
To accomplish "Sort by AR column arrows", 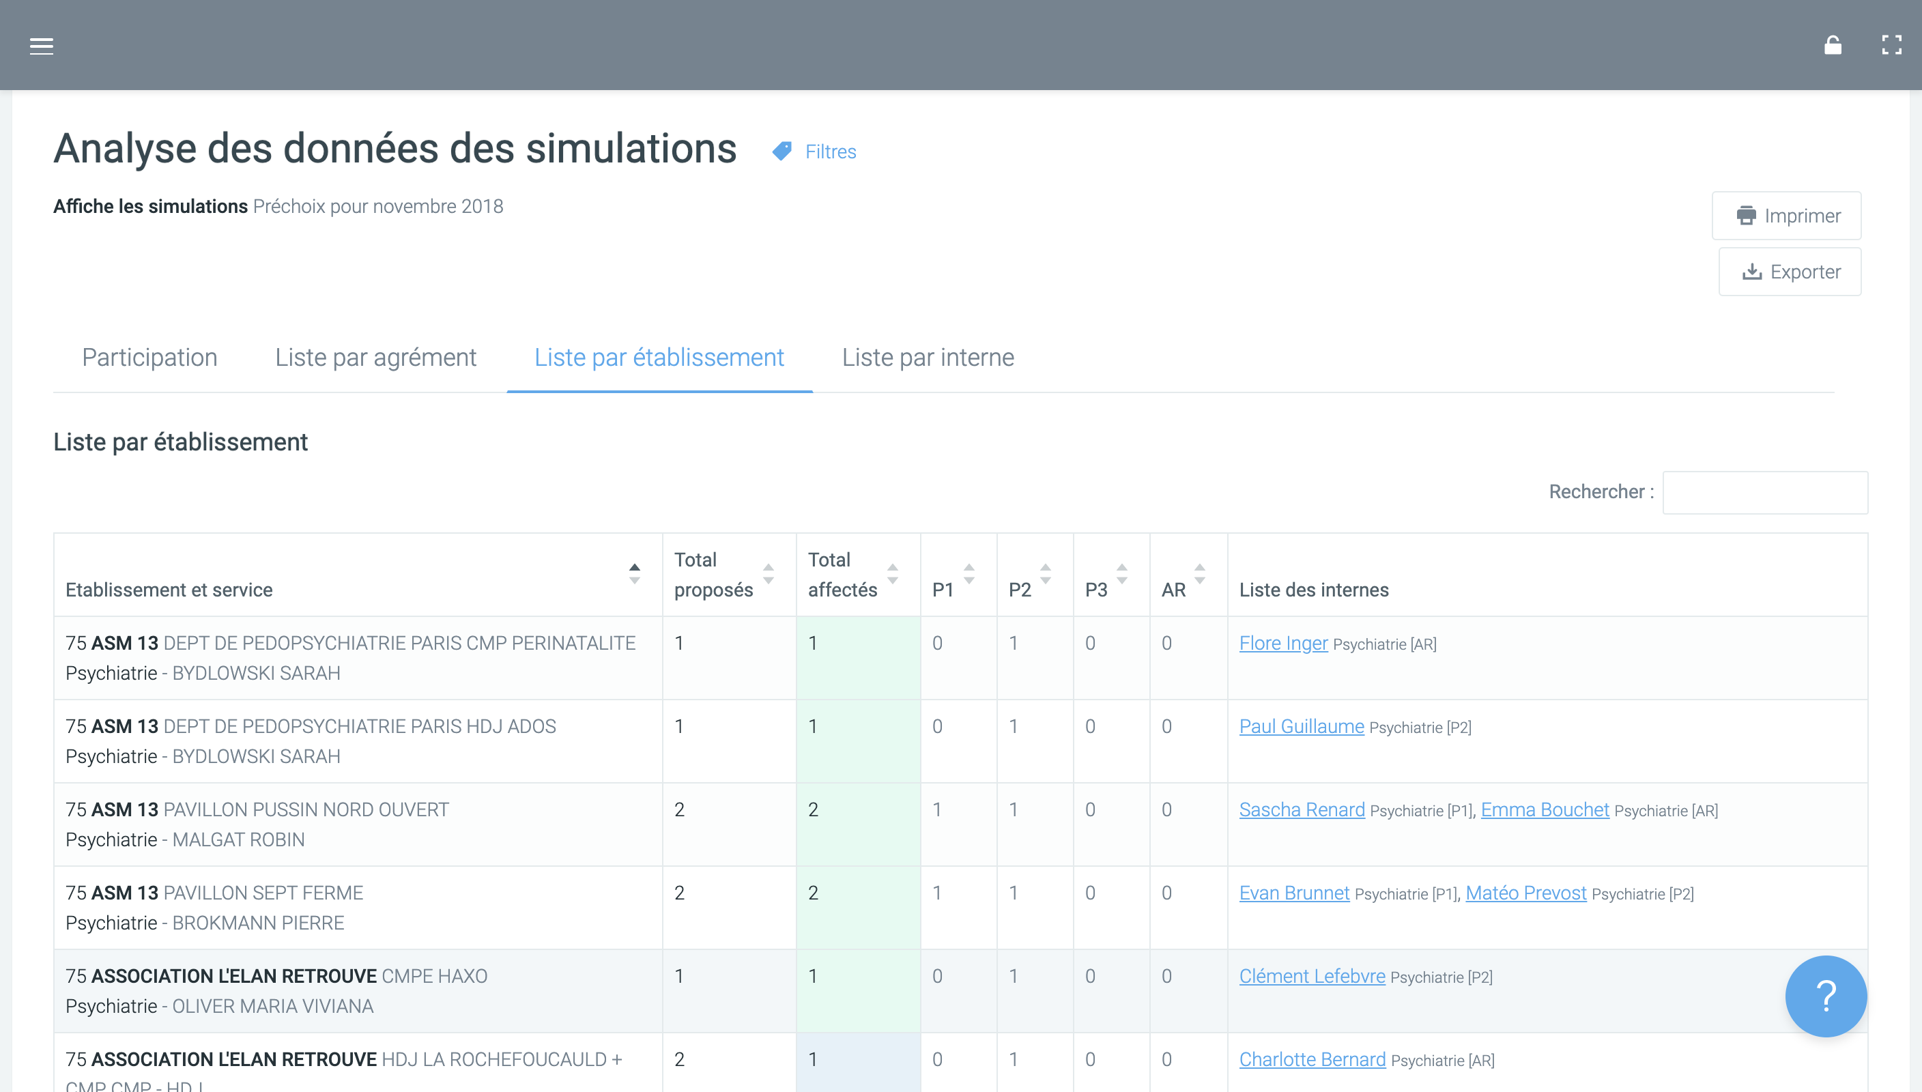I will coord(1199,575).
